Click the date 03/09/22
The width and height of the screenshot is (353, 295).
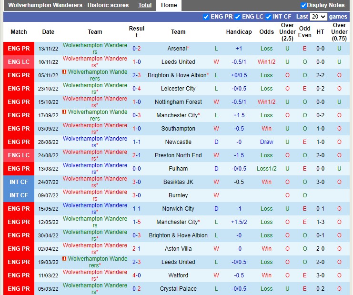point(48,129)
